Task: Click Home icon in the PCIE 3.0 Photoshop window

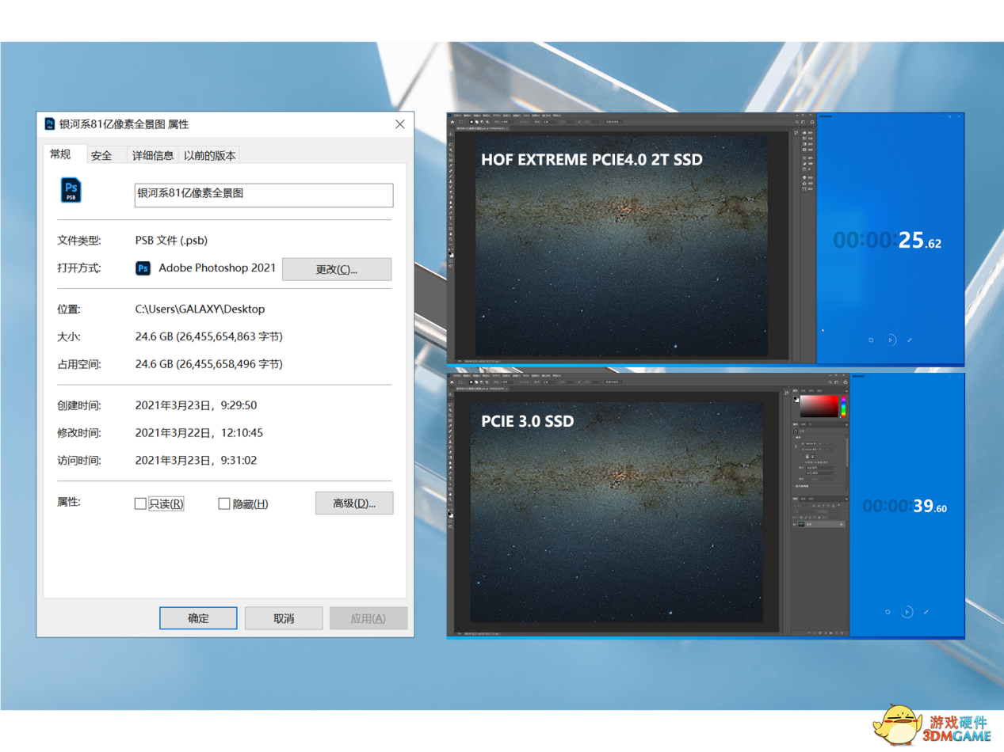Action: pyautogui.click(x=452, y=382)
